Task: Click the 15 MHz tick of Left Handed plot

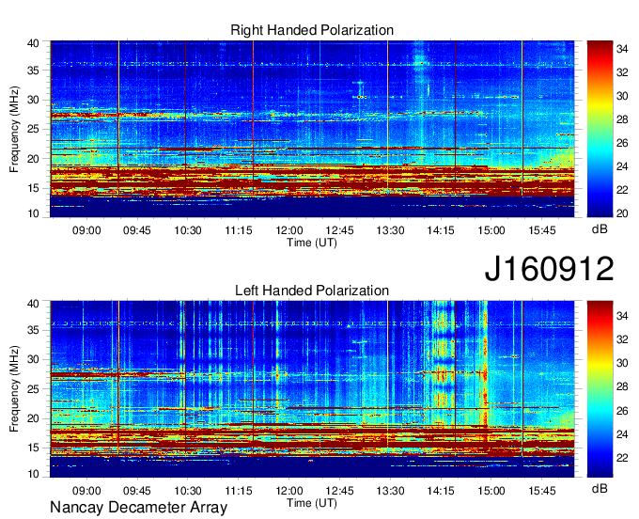Action: click(33, 448)
